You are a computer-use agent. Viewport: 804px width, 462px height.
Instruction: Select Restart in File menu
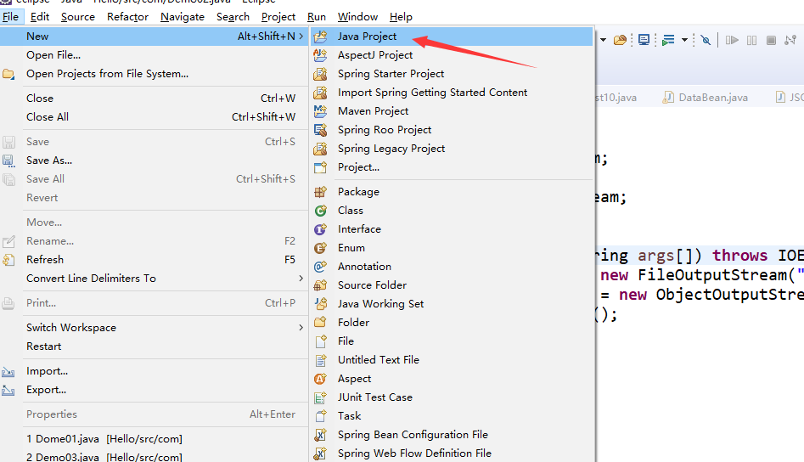coord(154,346)
